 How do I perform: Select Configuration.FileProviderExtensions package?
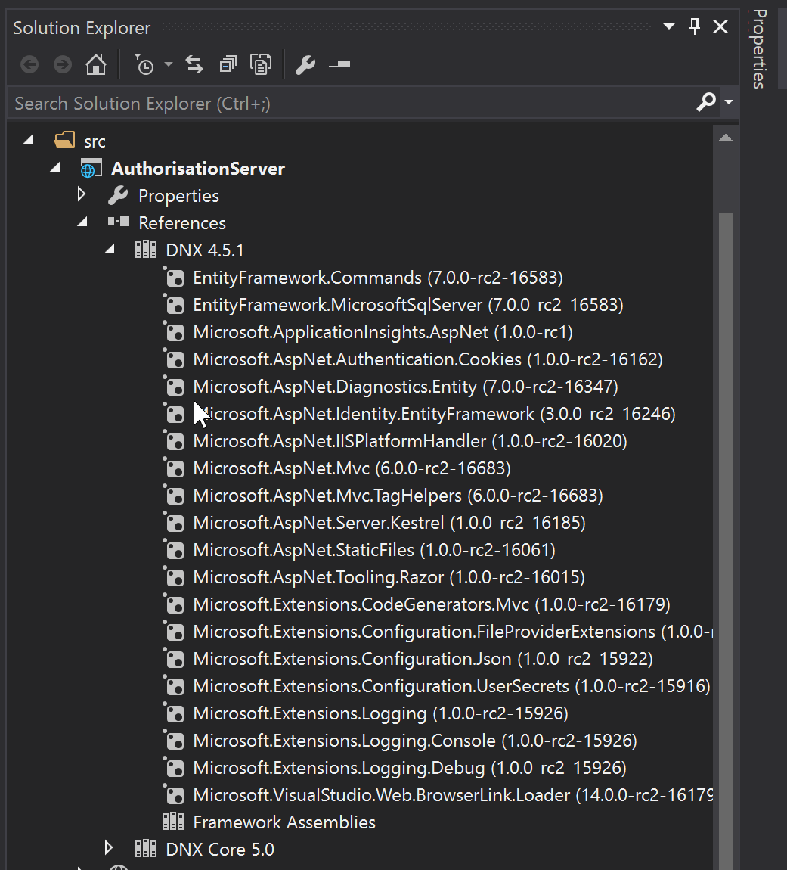453,631
